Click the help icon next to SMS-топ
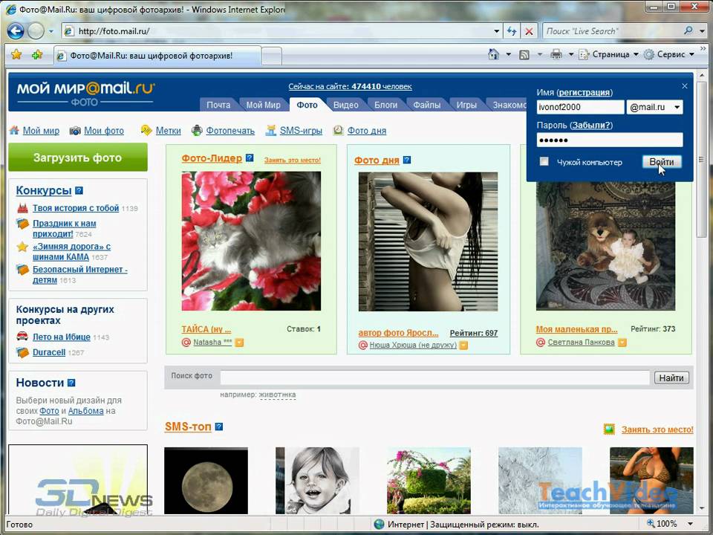713x535 pixels. (x=218, y=427)
